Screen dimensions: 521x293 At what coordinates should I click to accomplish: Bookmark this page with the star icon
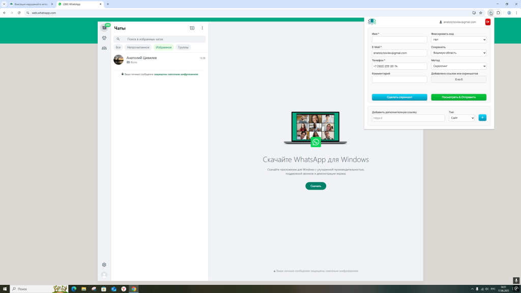tap(481, 13)
